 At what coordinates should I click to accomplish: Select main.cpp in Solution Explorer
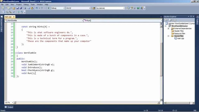pyautogui.click(x=180, y=39)
